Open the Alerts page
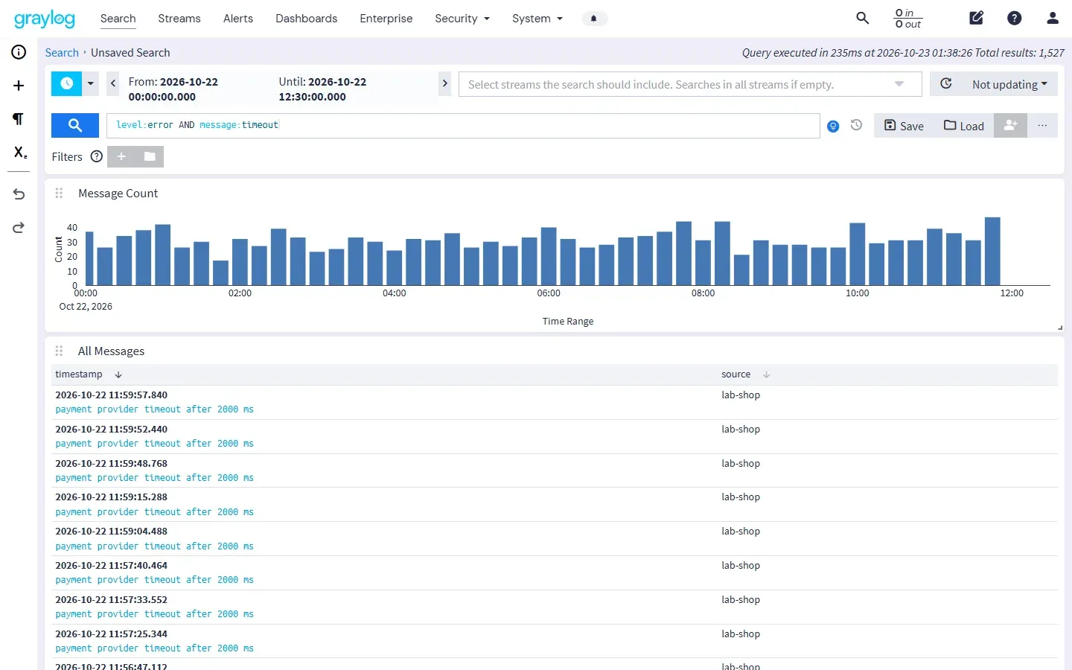Screen dimensions: 1072x670 (238, 19)
